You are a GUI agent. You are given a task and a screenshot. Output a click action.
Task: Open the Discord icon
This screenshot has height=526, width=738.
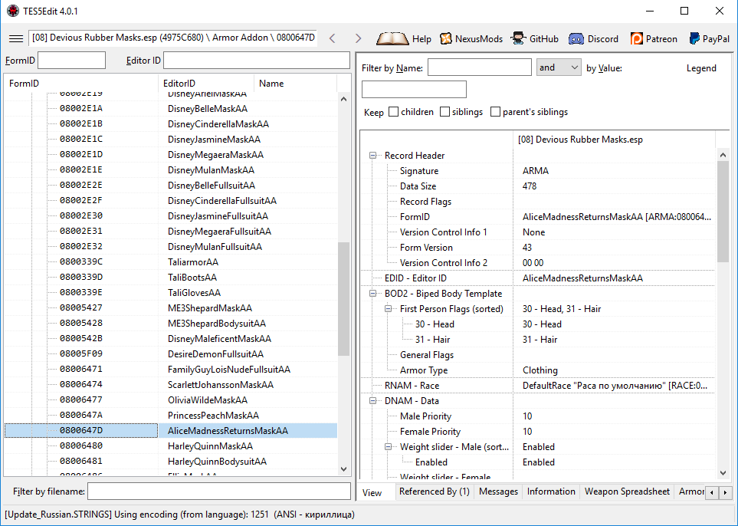coord(576,38)
